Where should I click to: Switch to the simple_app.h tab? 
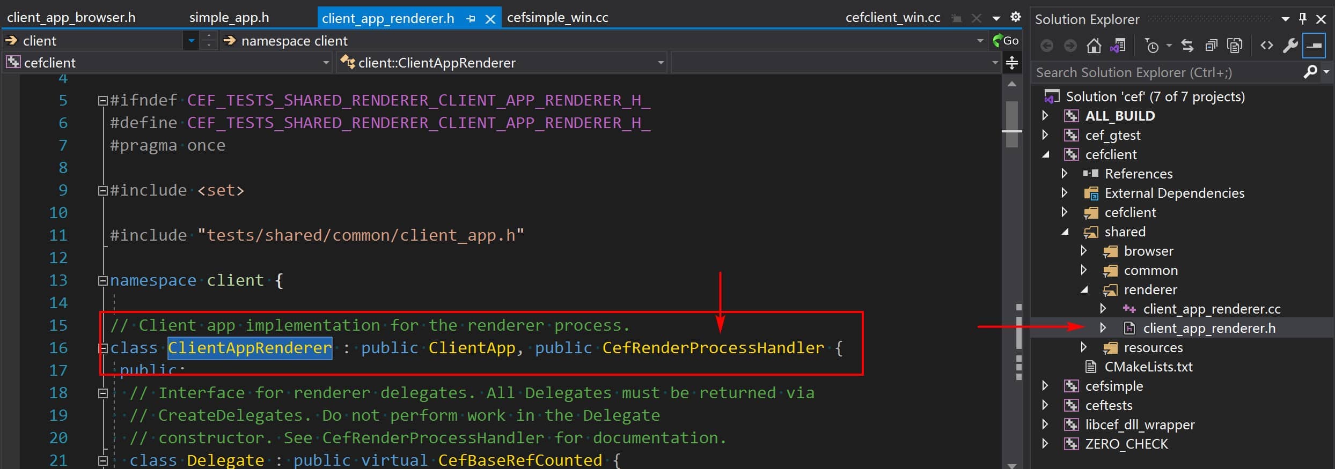click(x=229, y=18)
